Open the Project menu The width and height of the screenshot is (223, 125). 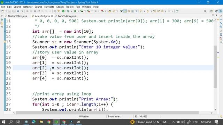(x=70, y=7)
